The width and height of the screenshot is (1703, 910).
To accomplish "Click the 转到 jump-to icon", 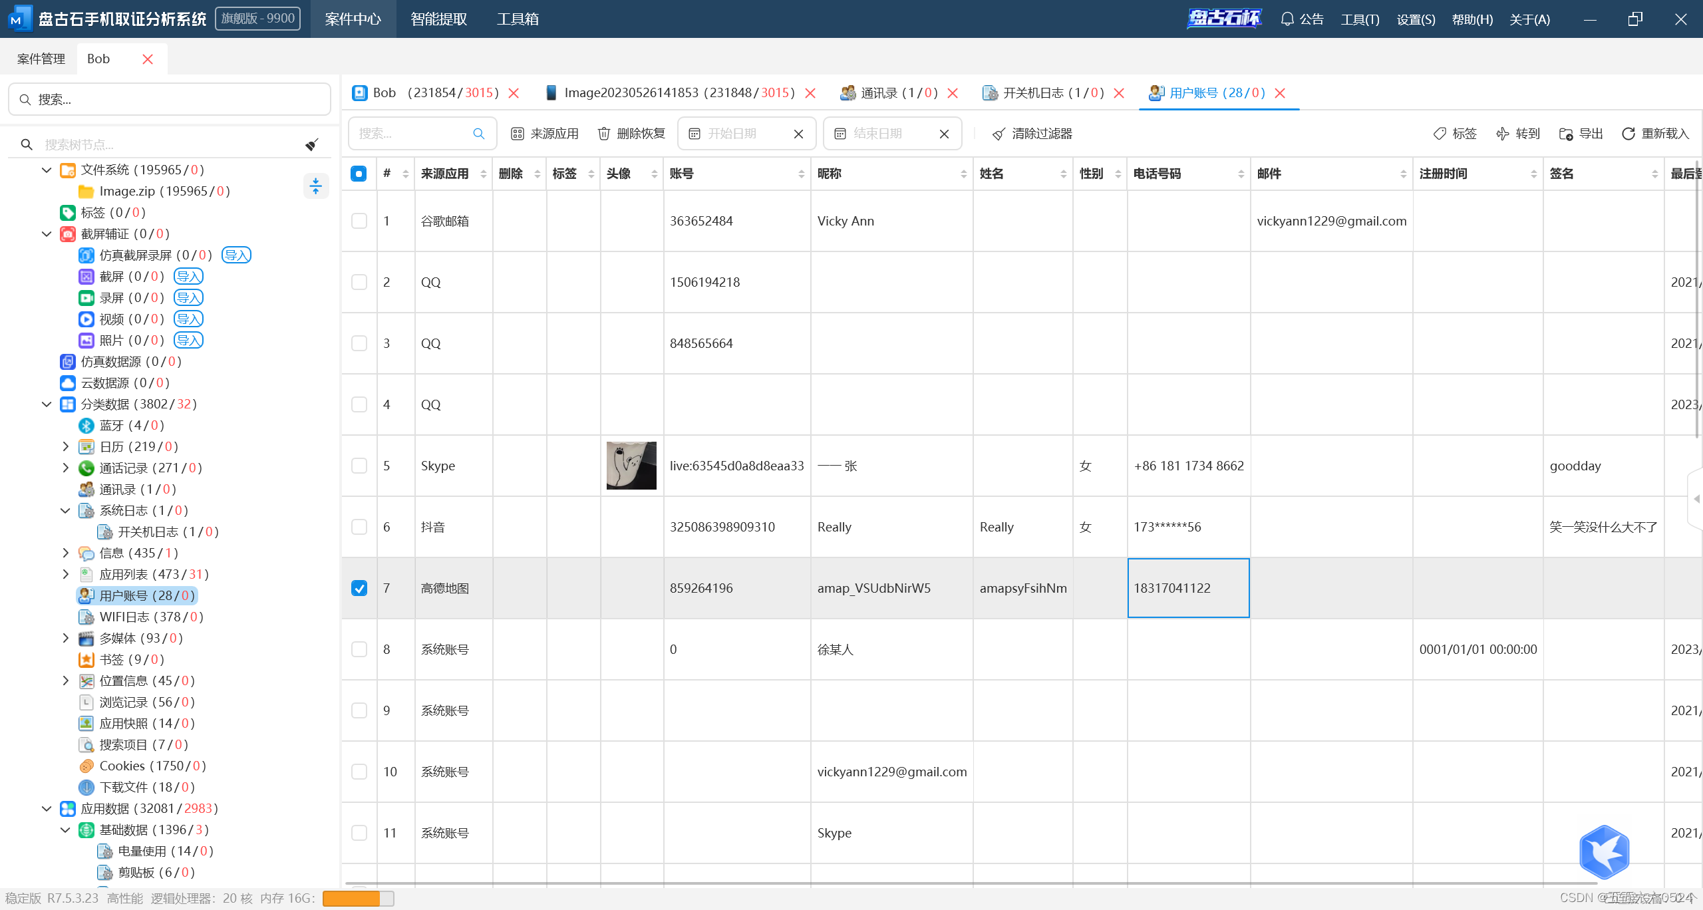I will (1502, 134).
